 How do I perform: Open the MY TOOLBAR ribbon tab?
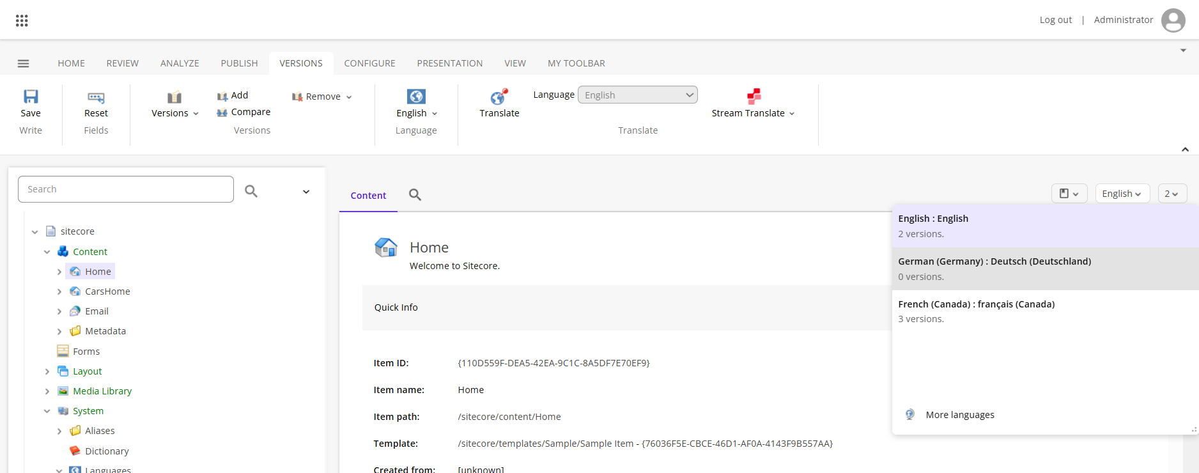576,63
